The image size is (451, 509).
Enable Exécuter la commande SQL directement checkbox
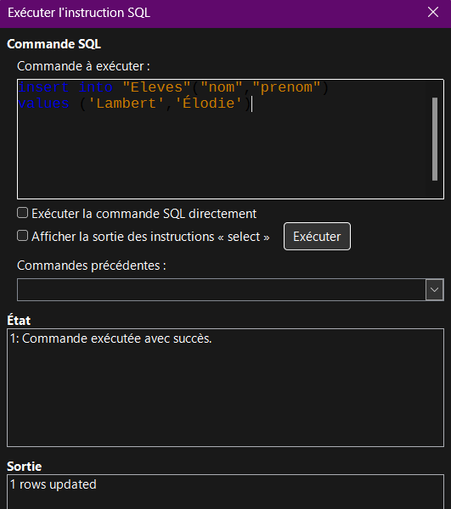[22, 213]
